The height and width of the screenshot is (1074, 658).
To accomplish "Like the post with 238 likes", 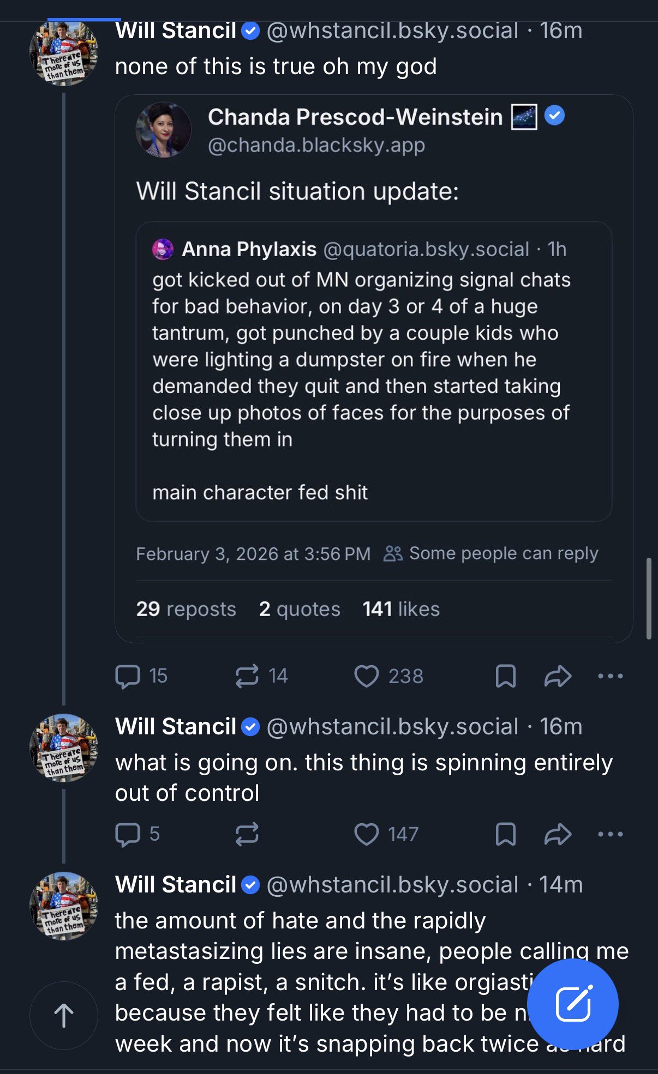I will point(367,676).
